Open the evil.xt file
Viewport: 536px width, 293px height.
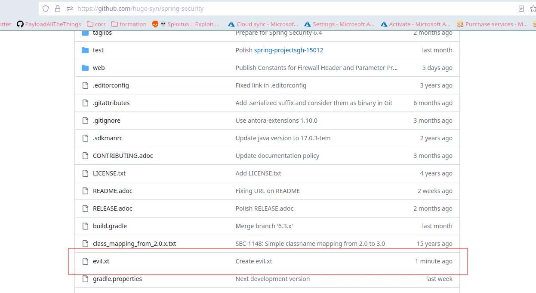tap(101, 261)
